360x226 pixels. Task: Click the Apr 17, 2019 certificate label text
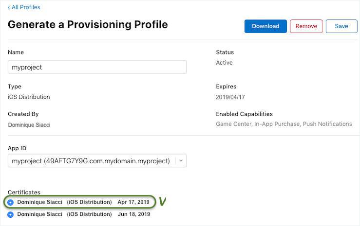[83, 202]
